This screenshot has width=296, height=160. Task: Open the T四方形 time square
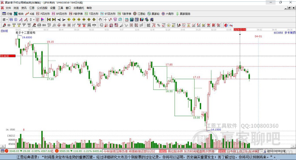point(92,14)
